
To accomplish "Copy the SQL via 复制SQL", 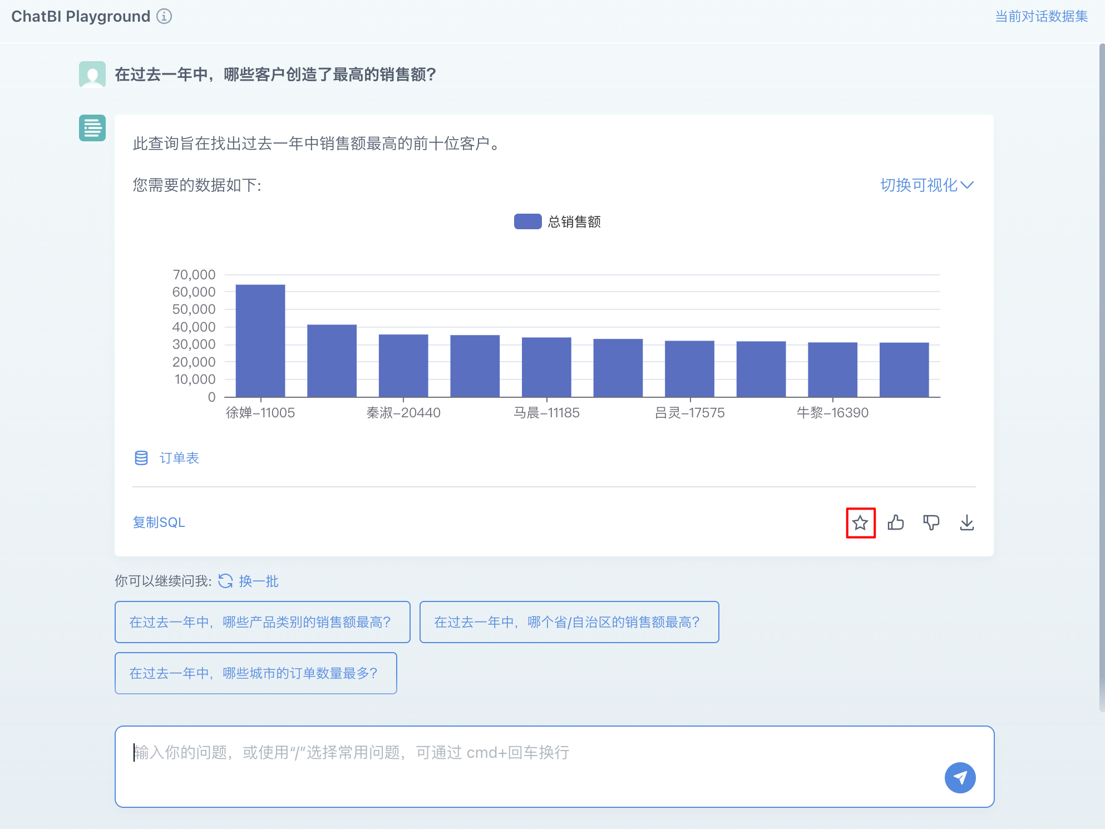I will pos(159,522).
